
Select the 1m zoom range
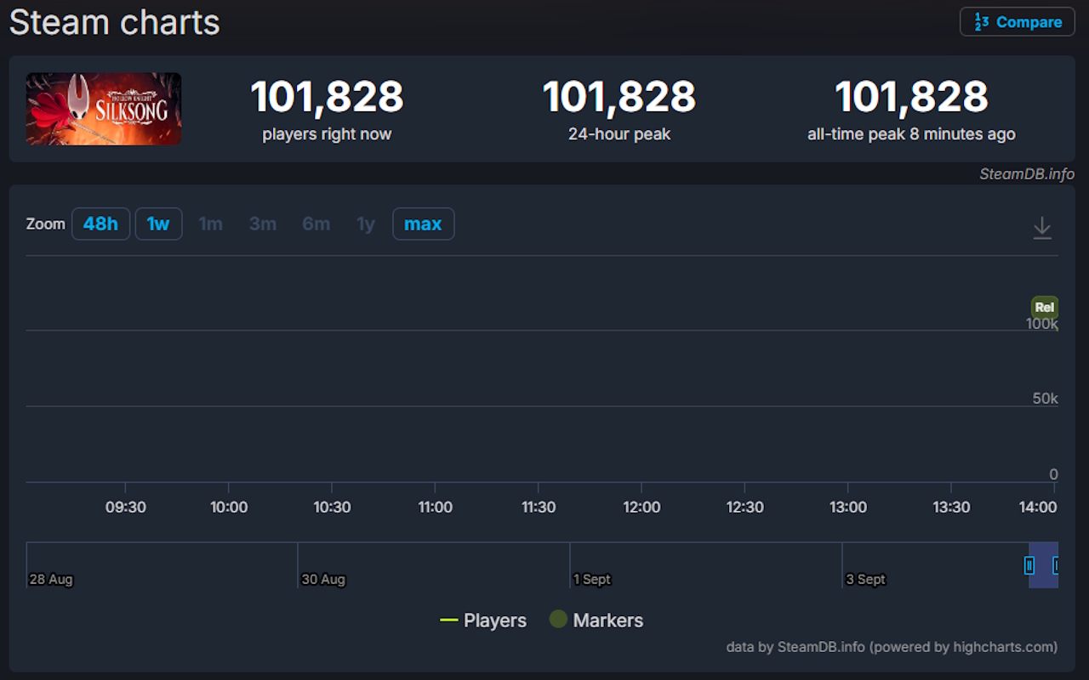pos(210,224)
